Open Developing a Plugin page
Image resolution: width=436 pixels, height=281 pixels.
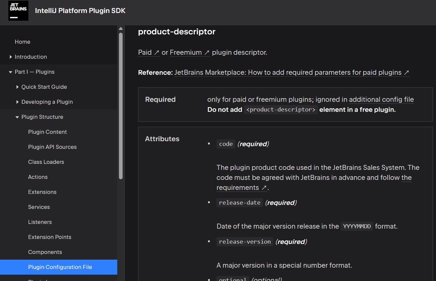pos(47,102)
